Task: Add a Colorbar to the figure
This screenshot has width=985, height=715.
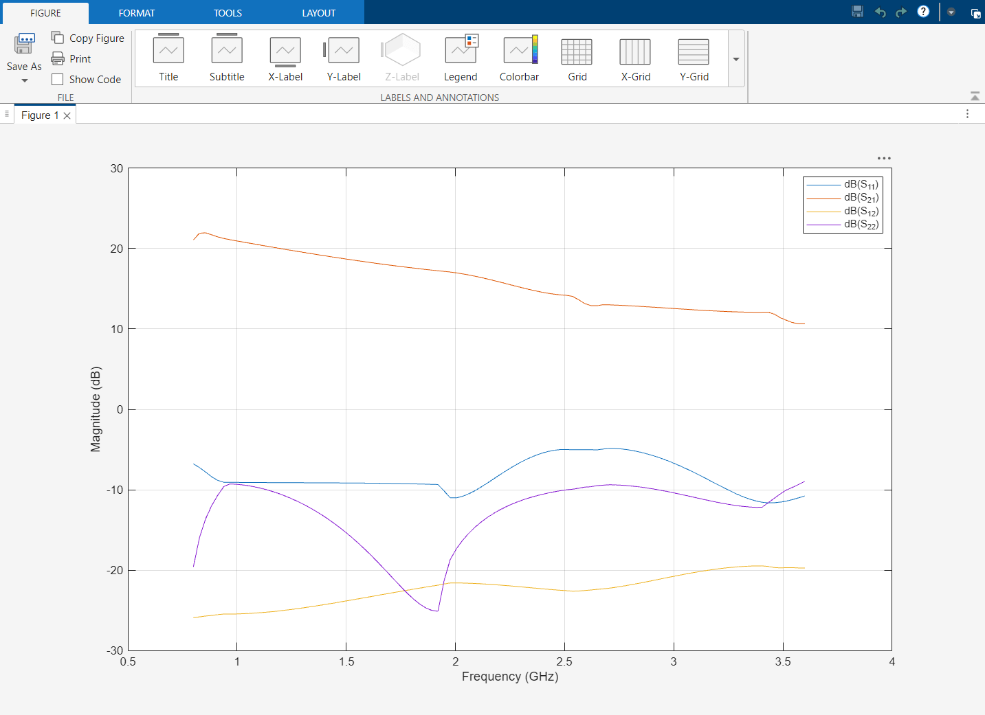Action: point(519,58)
